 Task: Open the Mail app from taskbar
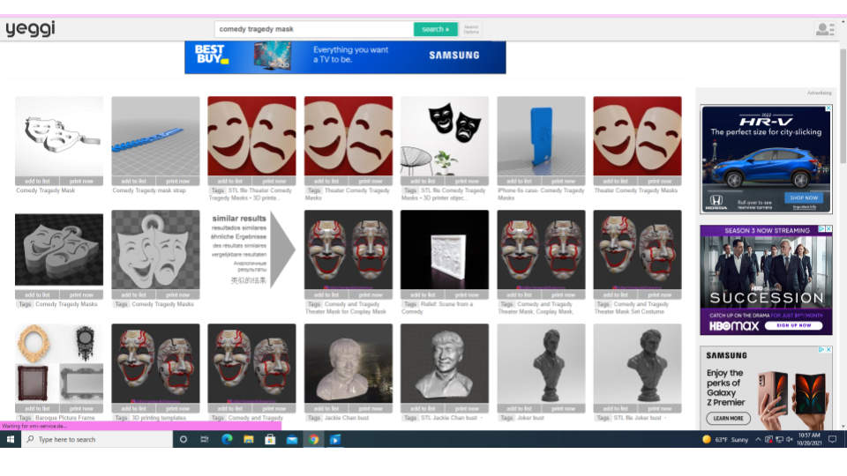point(292,439)
